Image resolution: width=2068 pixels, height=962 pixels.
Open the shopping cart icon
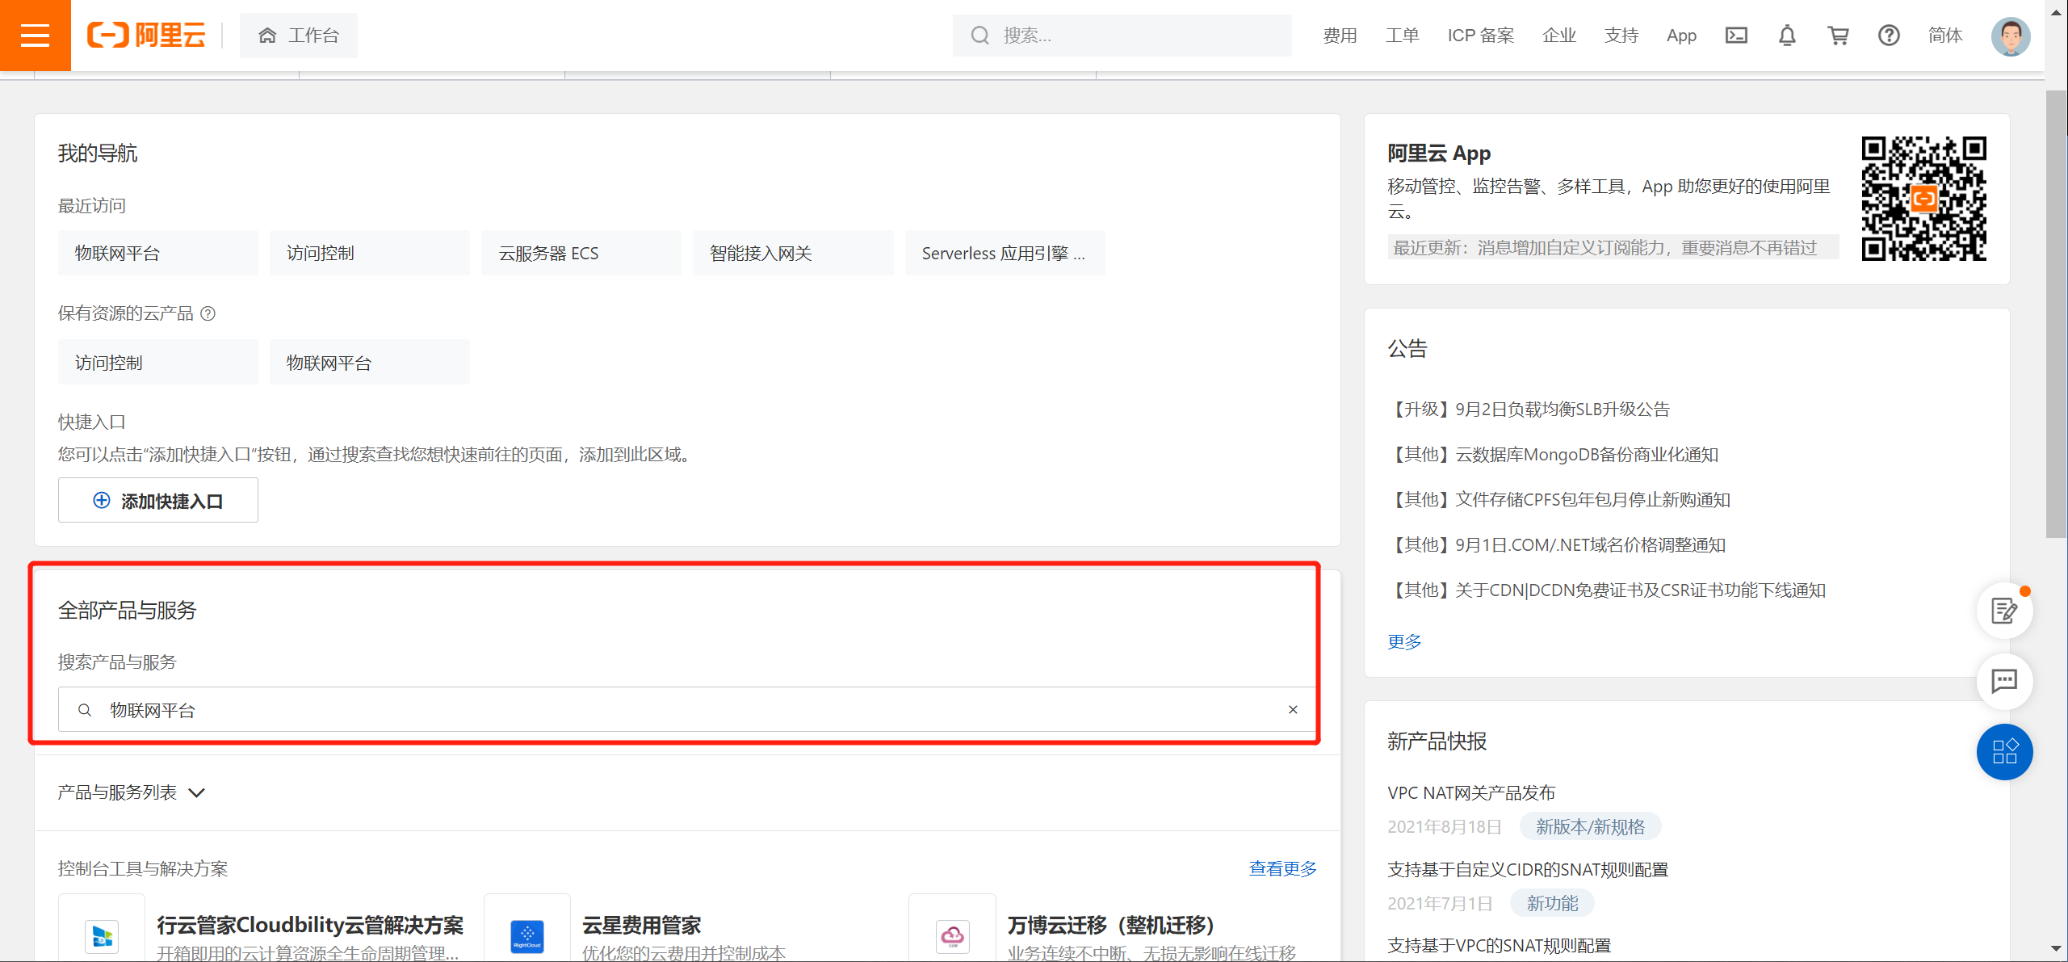click(x=1838, y=36)
